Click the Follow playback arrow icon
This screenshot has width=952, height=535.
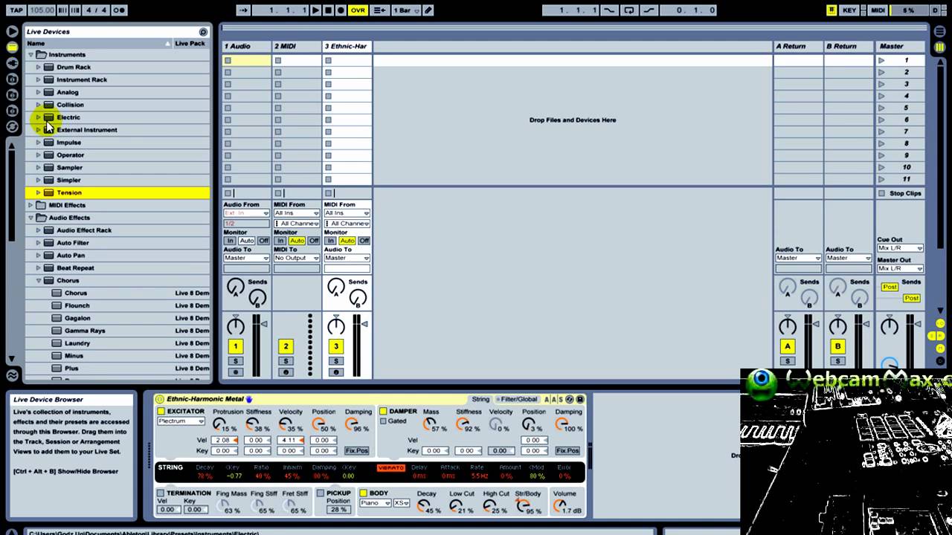244,10
